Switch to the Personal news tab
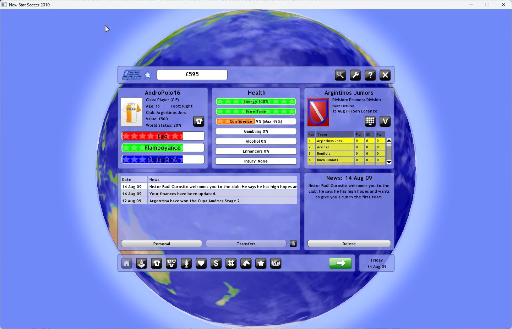The image size is (512, 329). (x=162, y=244)
